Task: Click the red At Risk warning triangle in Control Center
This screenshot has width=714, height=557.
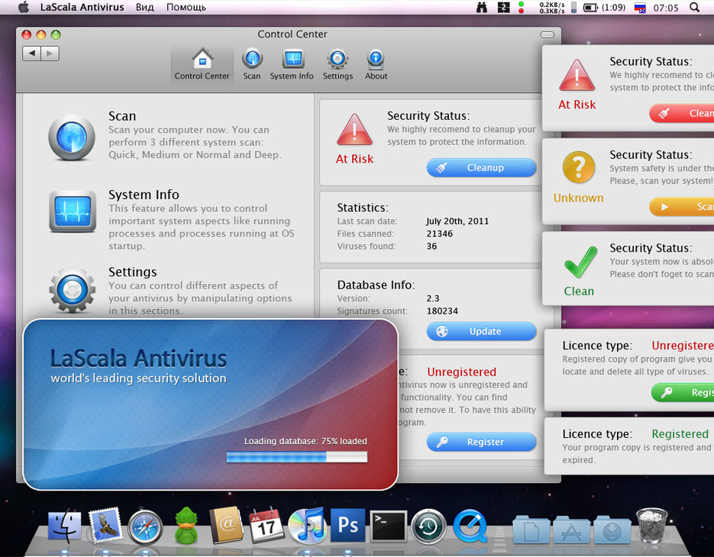Action: coord(354,130)
